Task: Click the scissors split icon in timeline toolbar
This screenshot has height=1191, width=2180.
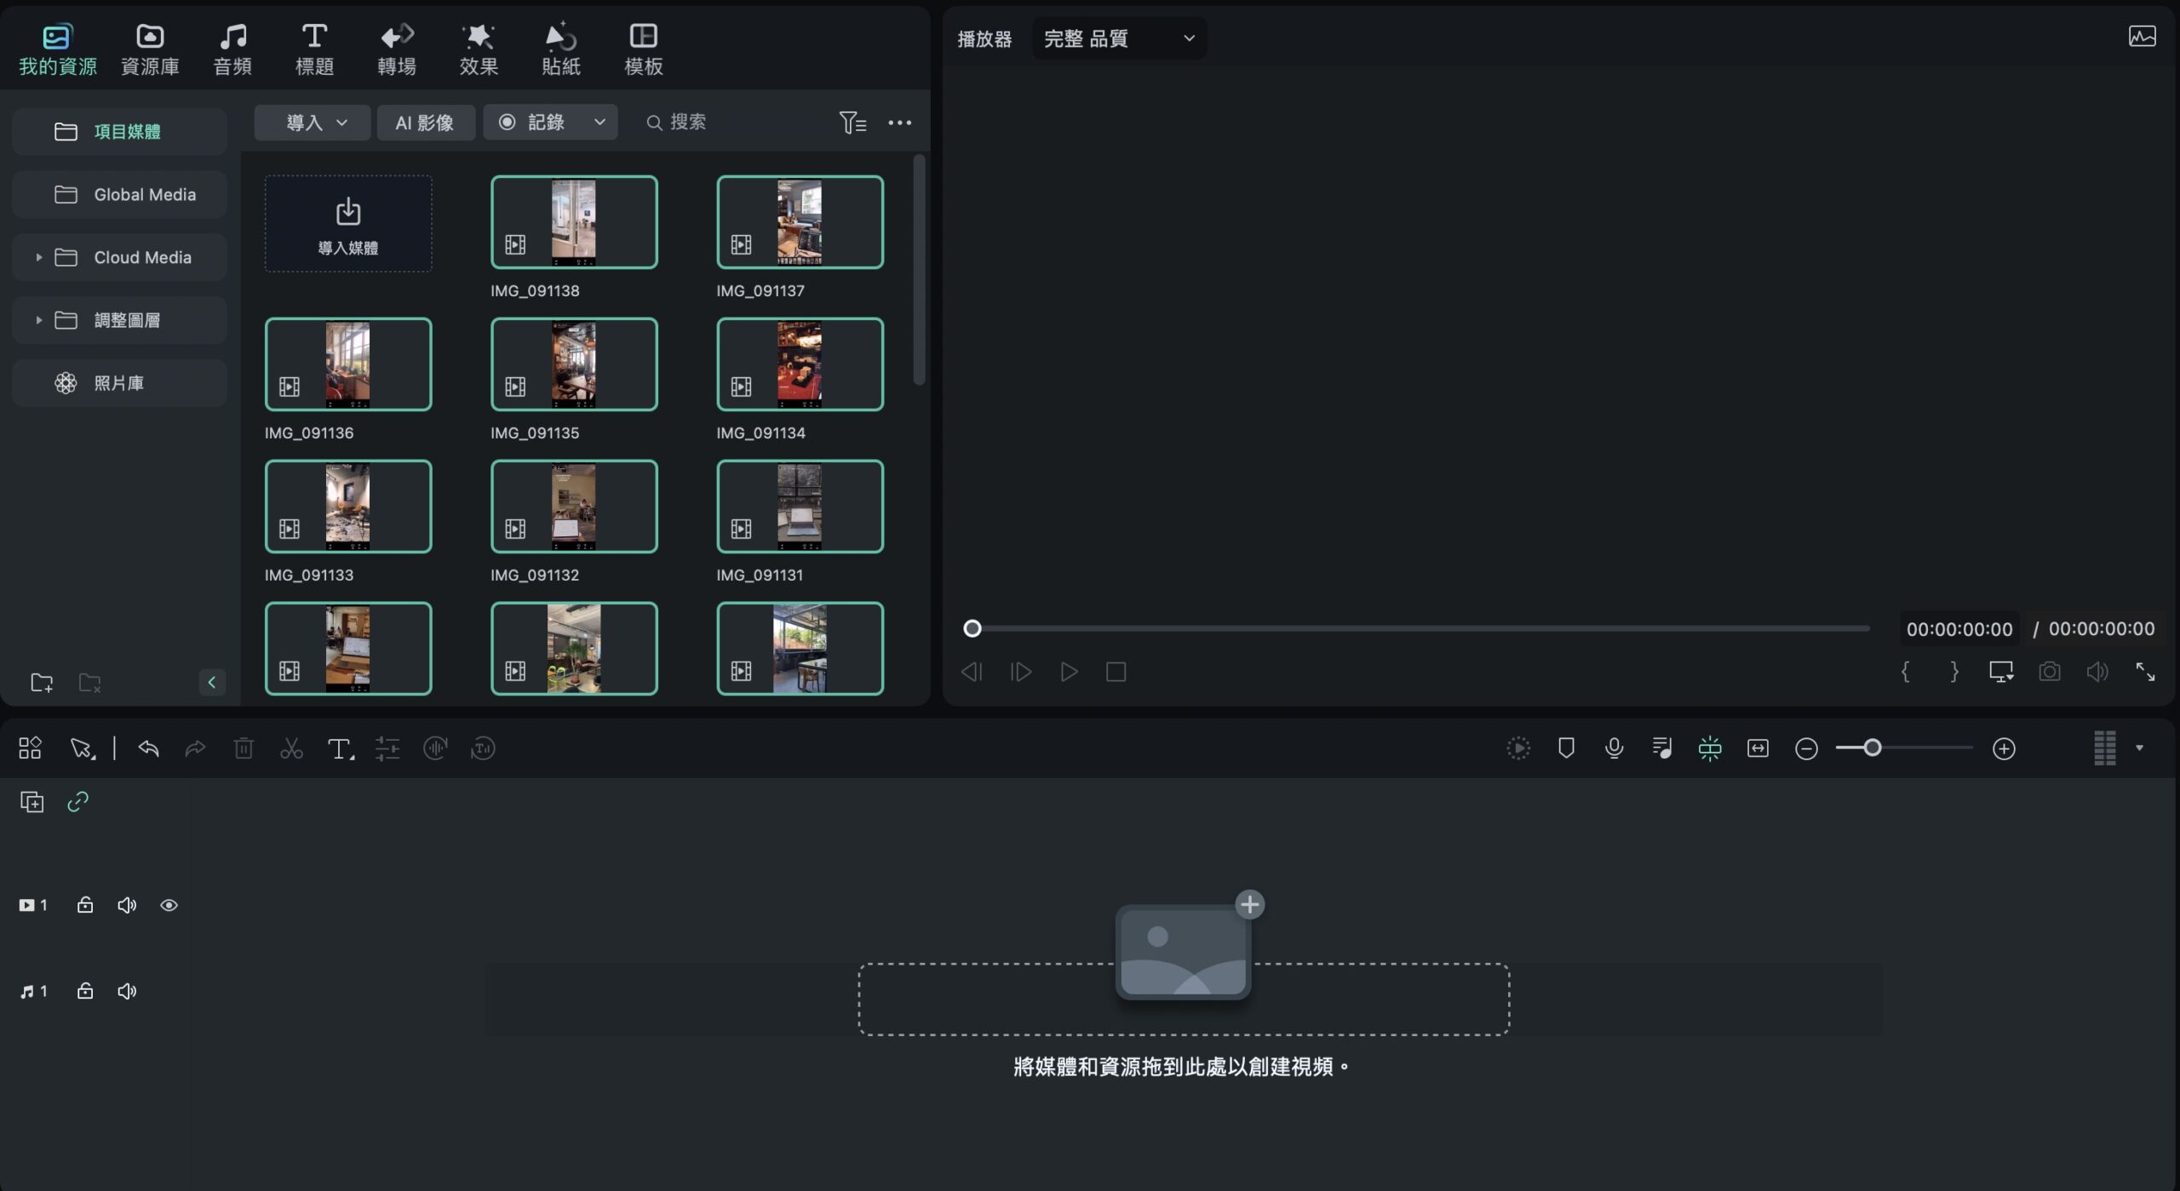Action: click(291, 748)
